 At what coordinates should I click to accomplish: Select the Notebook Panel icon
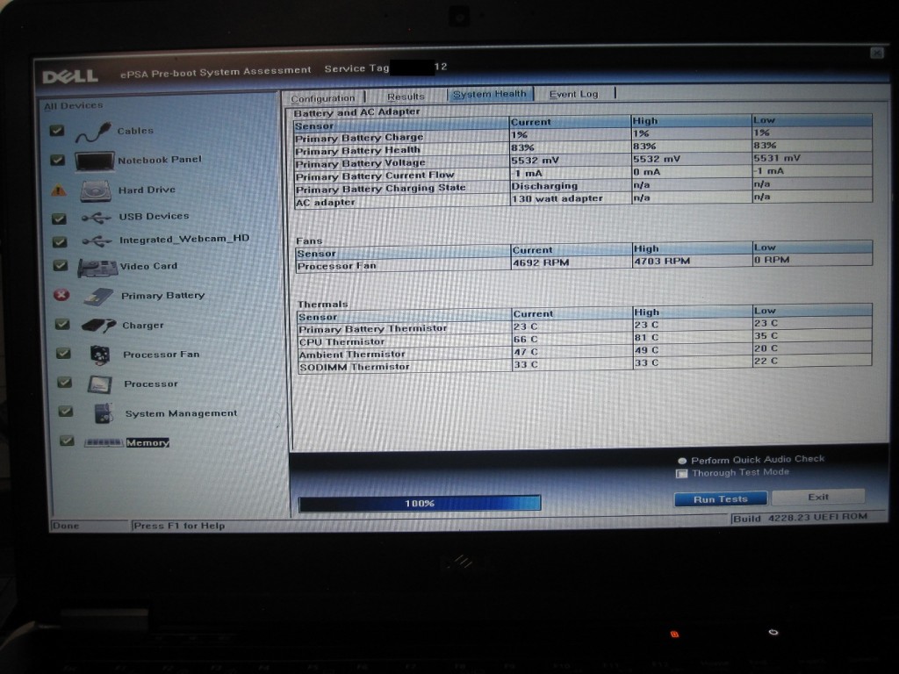(x=94, y=161)
